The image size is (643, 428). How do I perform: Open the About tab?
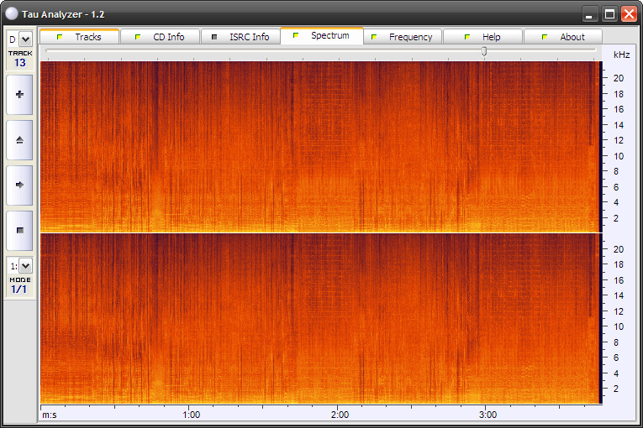click(x=563, y=37)
